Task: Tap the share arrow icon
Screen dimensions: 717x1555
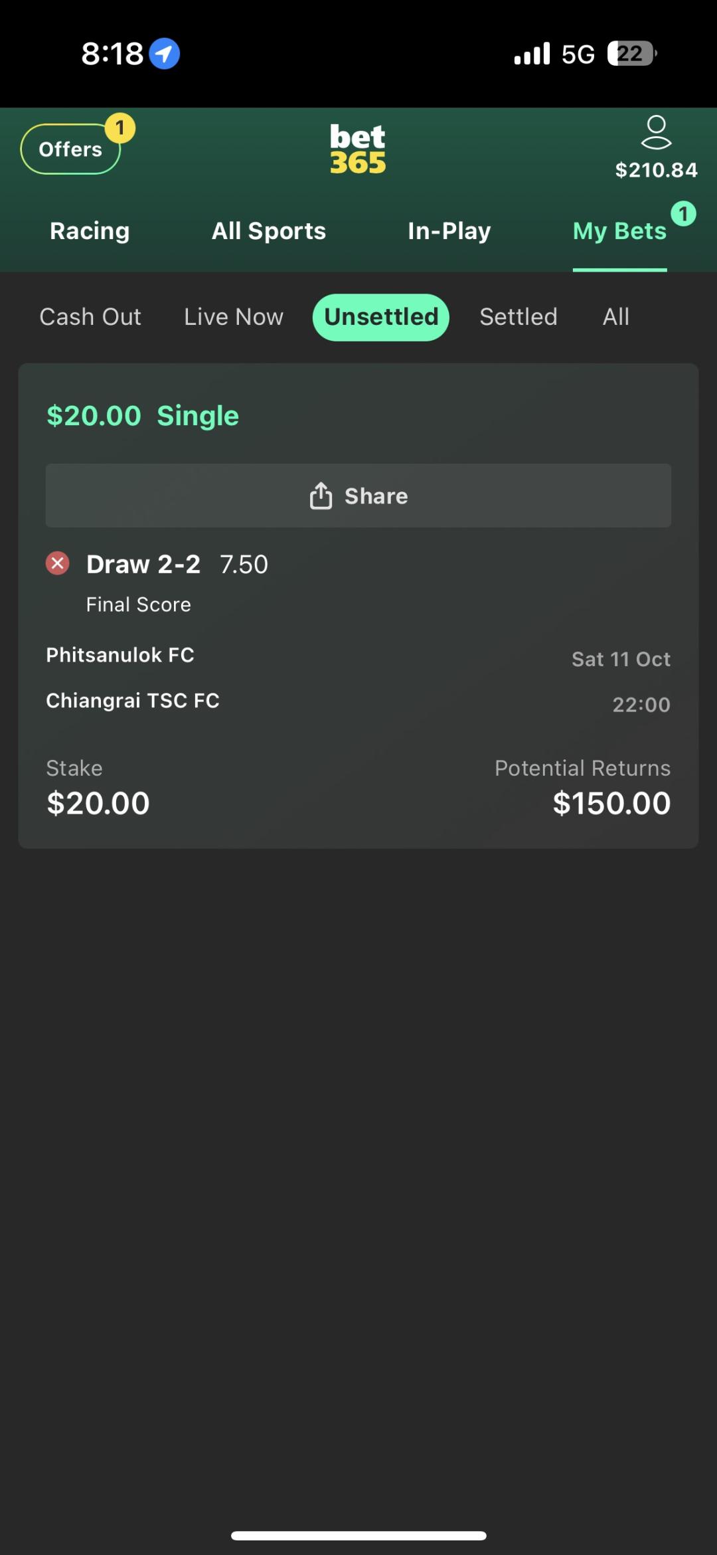Action: tap(321, 496)
